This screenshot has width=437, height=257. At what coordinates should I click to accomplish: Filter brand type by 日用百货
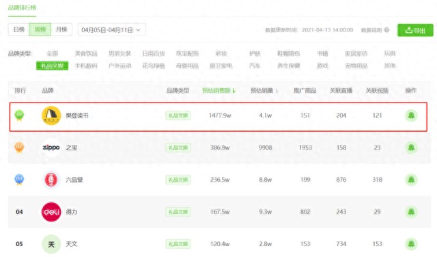point(153,53)
